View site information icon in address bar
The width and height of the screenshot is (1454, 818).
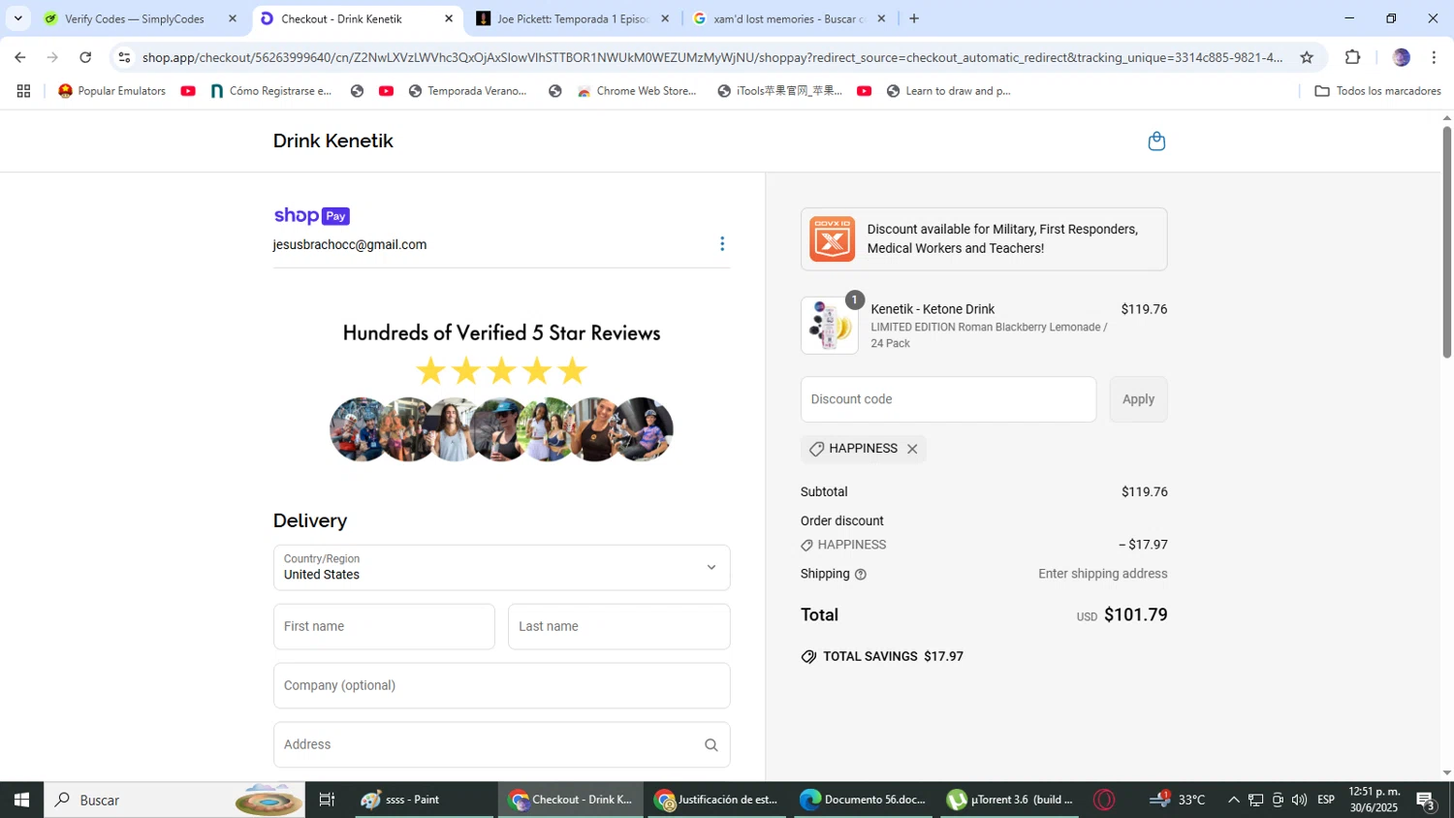(124, 57)
